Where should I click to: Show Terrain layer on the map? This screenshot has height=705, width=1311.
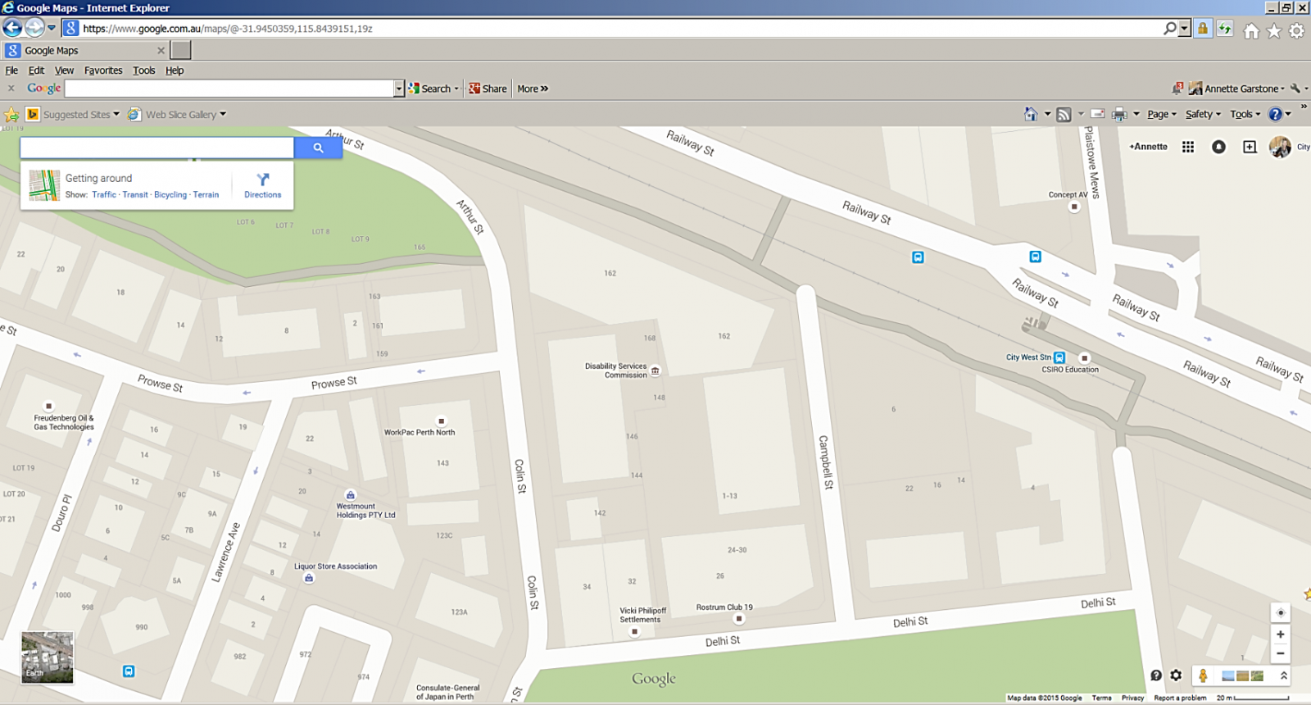pos(206,195)
